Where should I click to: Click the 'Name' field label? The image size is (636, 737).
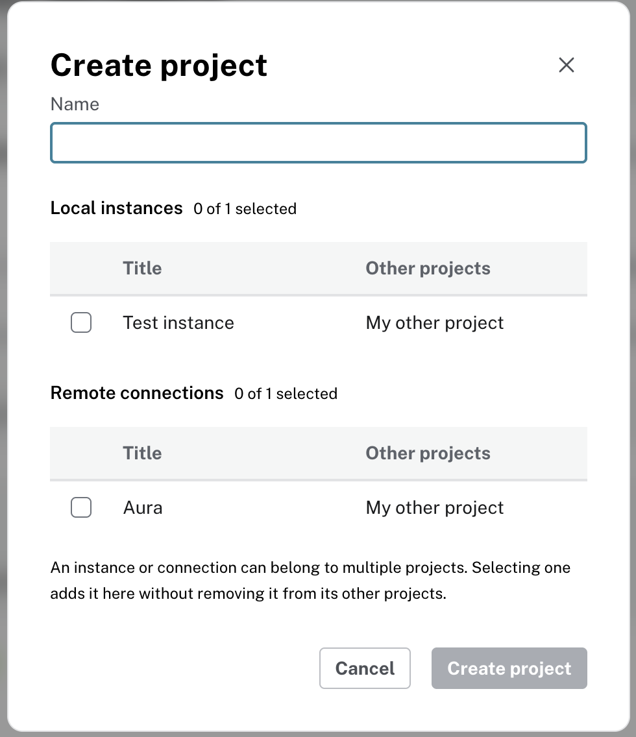(75, 104)
